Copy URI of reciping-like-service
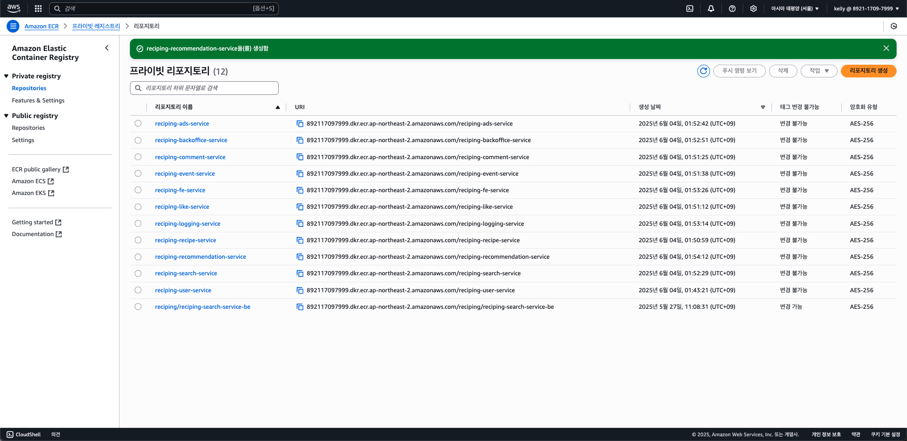Image resolution: width=907 pixels, height=441 pixels. pyautogui.click(x=300, y=207)
